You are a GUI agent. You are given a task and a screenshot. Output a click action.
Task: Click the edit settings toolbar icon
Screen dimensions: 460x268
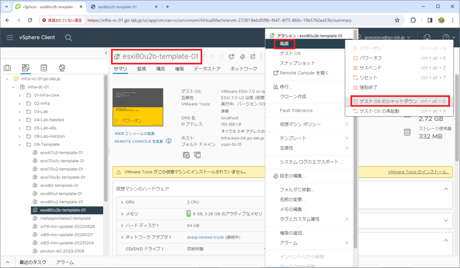pos(242,56)
